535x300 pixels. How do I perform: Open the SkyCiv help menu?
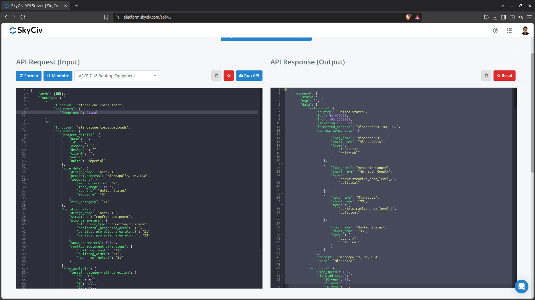point(495,31)
